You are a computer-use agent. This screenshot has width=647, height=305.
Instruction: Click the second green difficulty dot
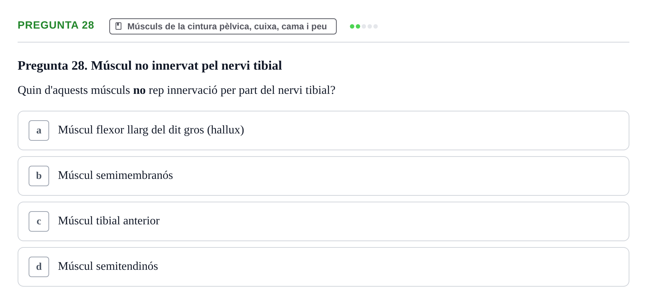point(358,26)
